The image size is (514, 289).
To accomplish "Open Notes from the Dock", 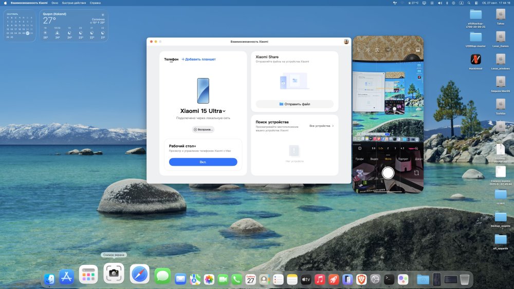I will click(292, 279).
